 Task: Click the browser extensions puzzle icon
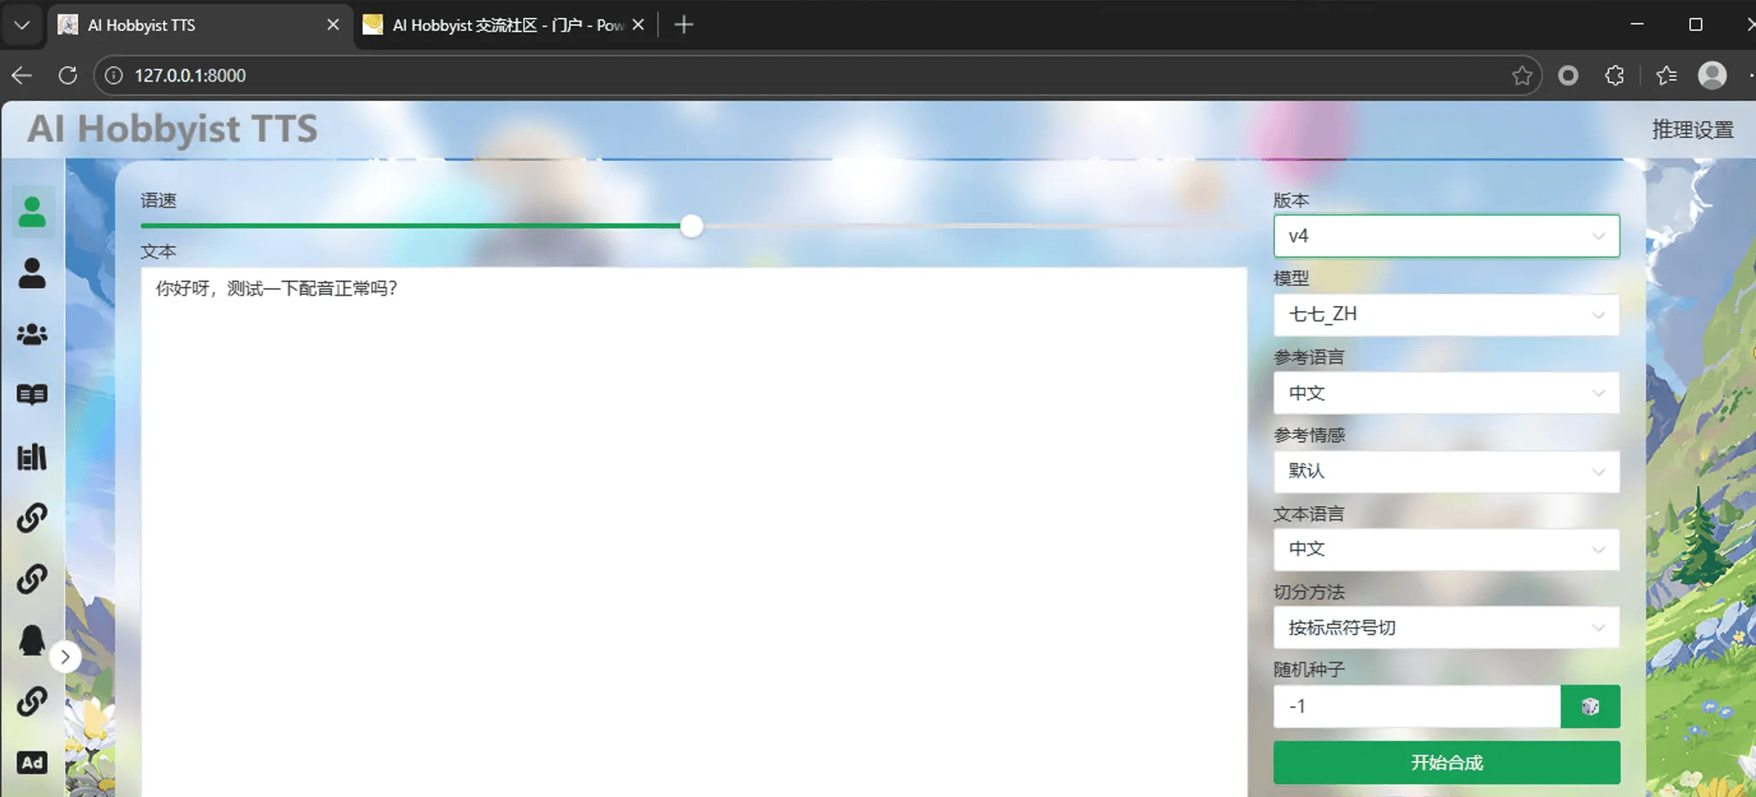tap(1615, 75)
